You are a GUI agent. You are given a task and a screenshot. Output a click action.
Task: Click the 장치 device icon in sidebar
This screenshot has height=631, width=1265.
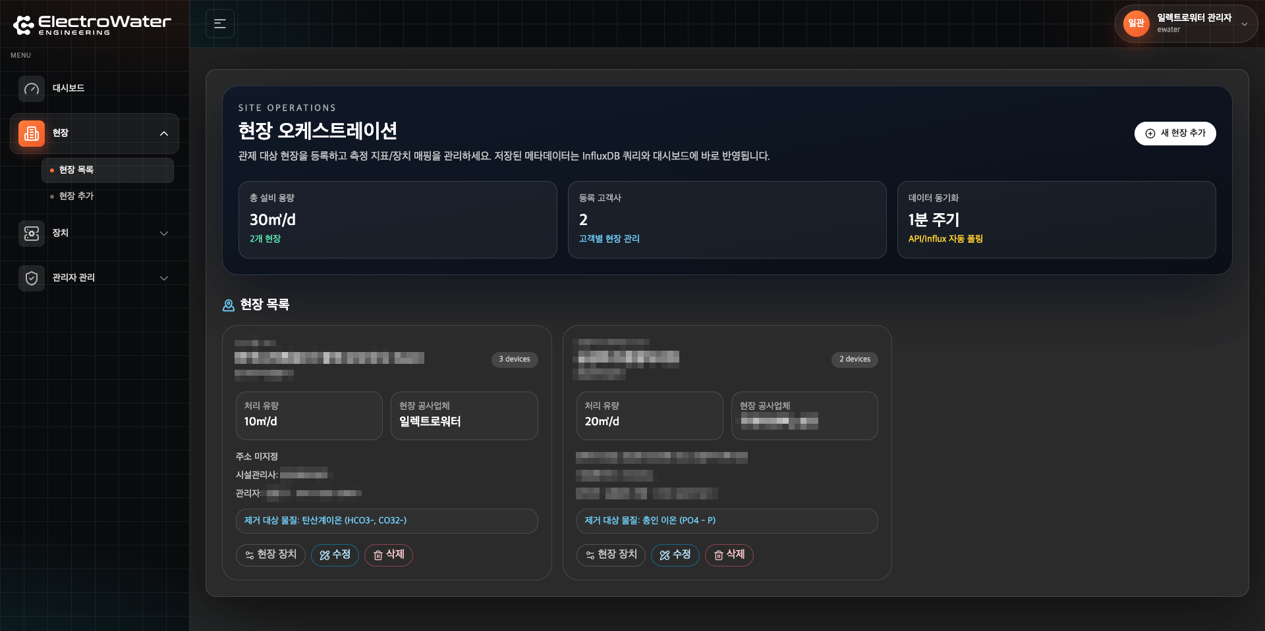[32, 234]
